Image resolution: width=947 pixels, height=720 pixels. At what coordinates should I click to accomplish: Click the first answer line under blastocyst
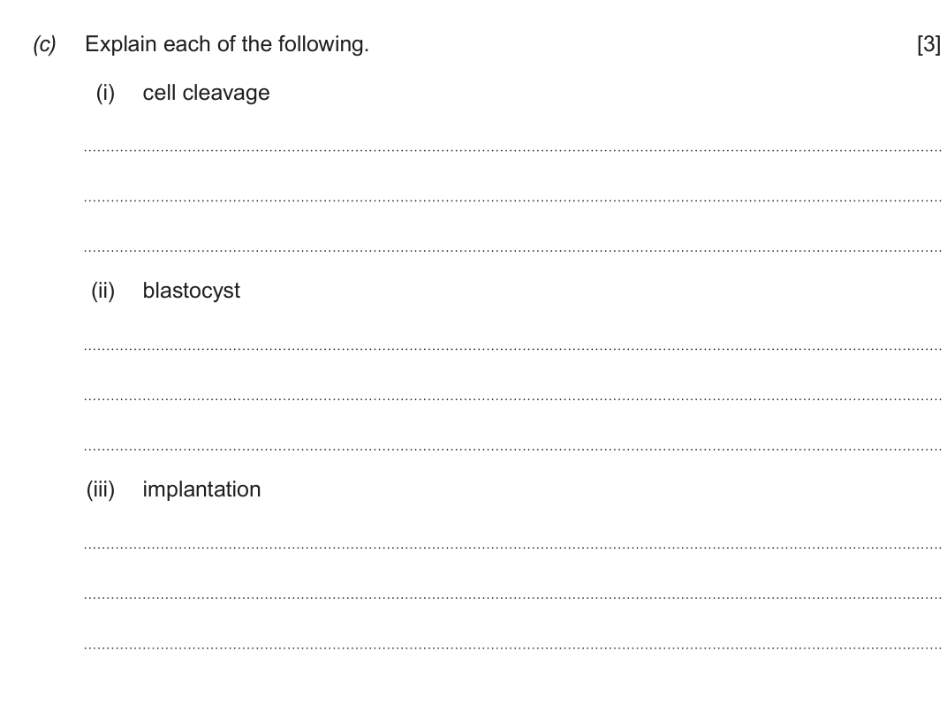click(512, 348)
